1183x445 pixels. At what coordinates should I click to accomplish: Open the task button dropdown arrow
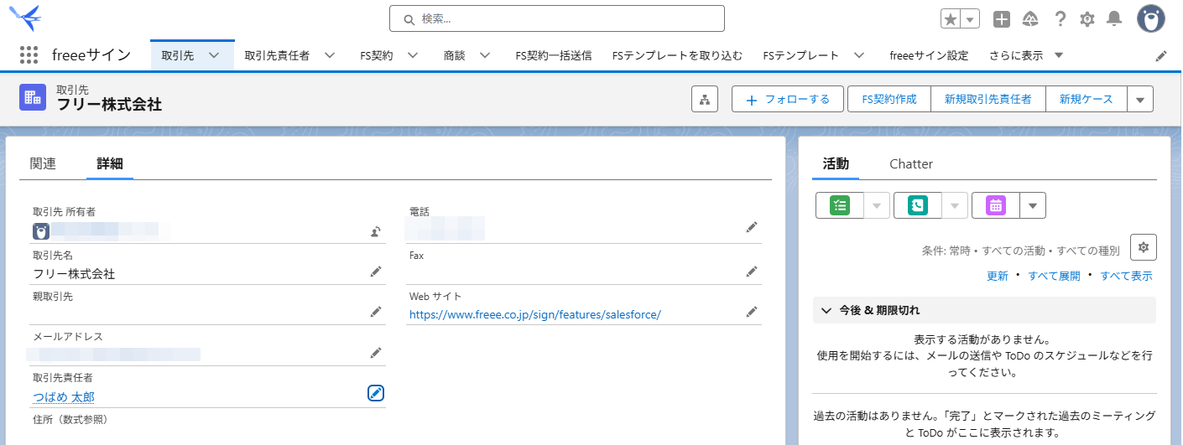[x=877, y=205]
